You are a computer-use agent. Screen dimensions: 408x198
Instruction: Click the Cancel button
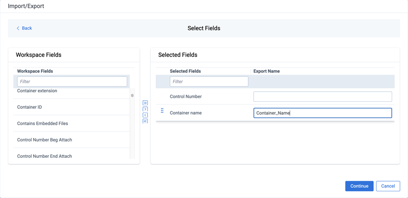[x=388, y=186]
